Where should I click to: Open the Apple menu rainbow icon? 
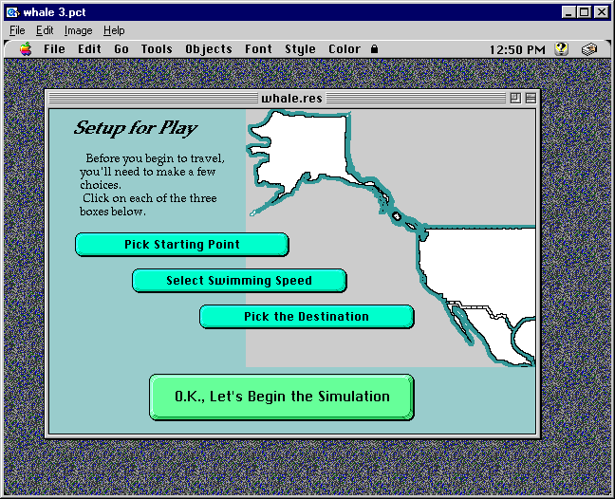26,49
